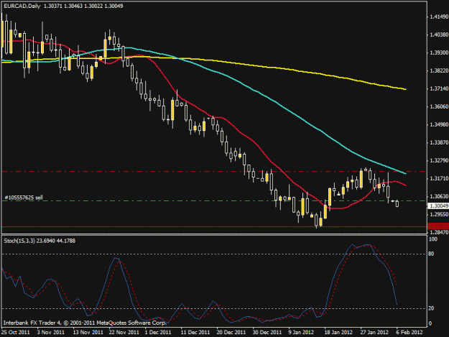This screenshot has height=337, width=449.
Task: Select the EURCAD,Daily chart title
Action: click(x=22, y=6)
